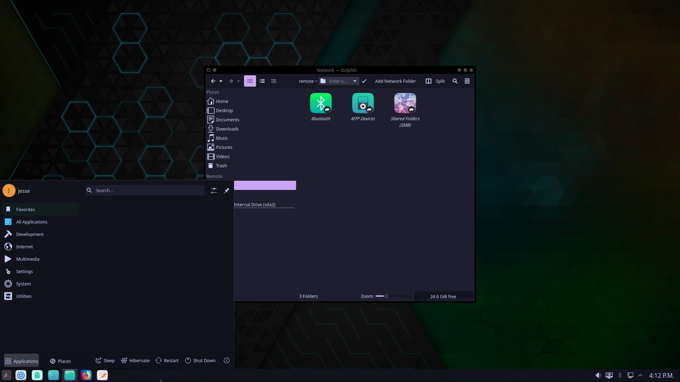Click the Restart button
The height and width of the screenshot is (382, 680).
[167, 360]
